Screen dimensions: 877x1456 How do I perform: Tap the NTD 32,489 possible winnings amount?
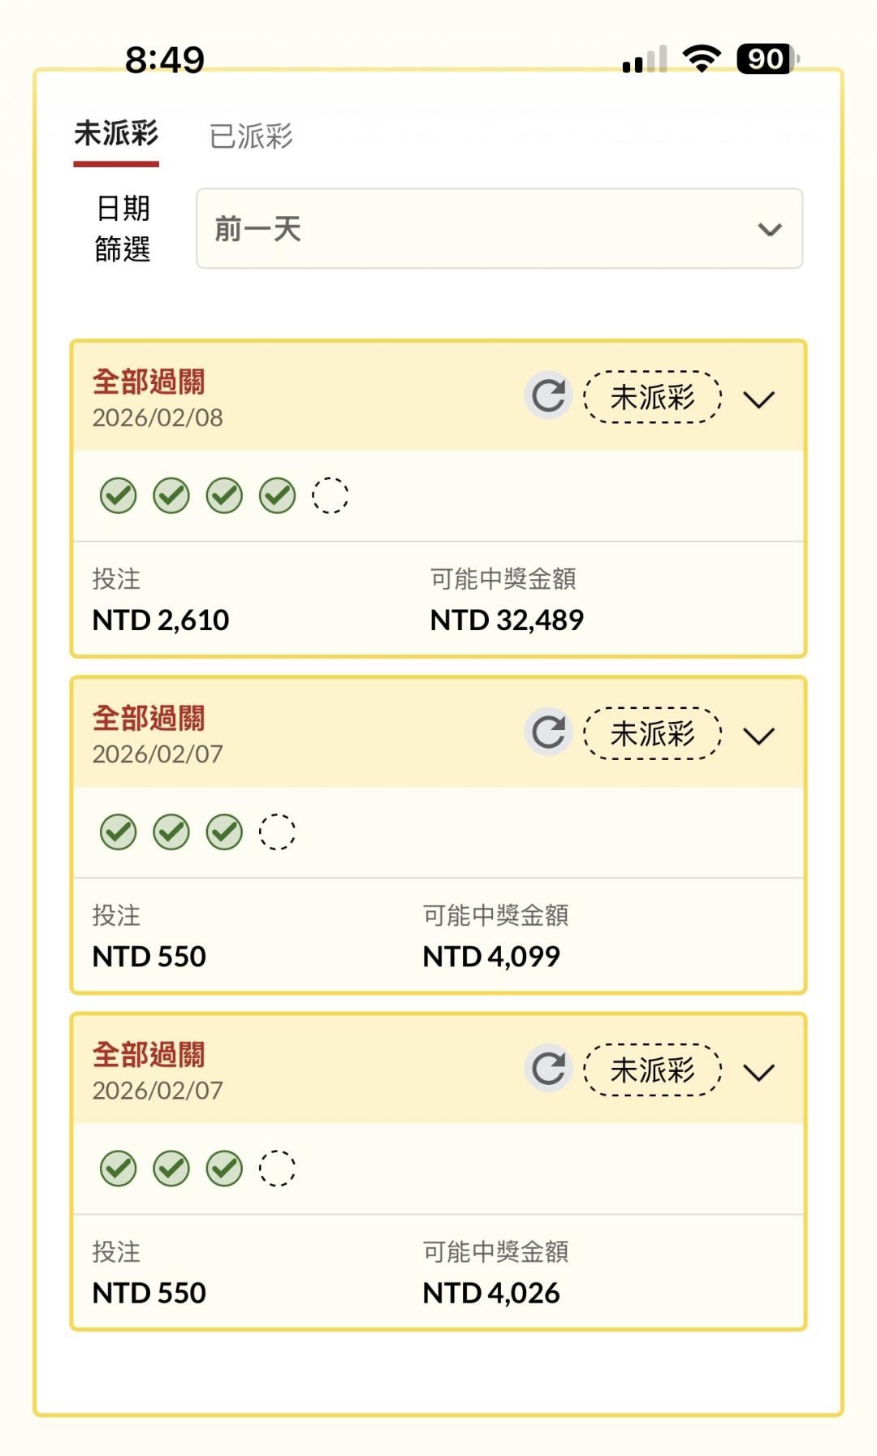click(507, 620)
